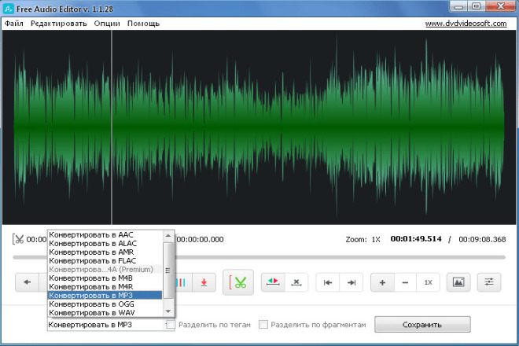519x346 pixels.
Task: Open the 'Файл' menu
Action: 13,24
